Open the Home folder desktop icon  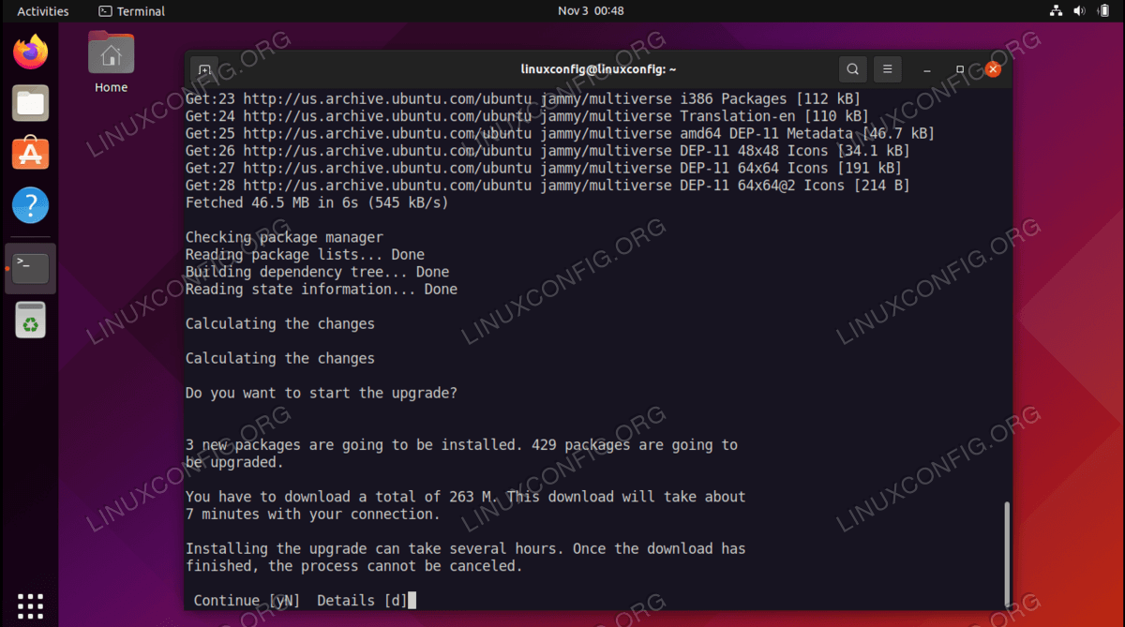[111, 62]
